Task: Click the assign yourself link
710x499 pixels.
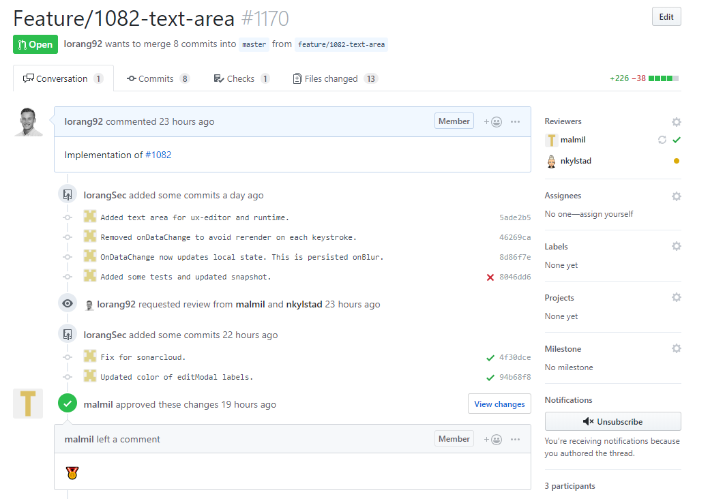Action: [x=606, y=214]
